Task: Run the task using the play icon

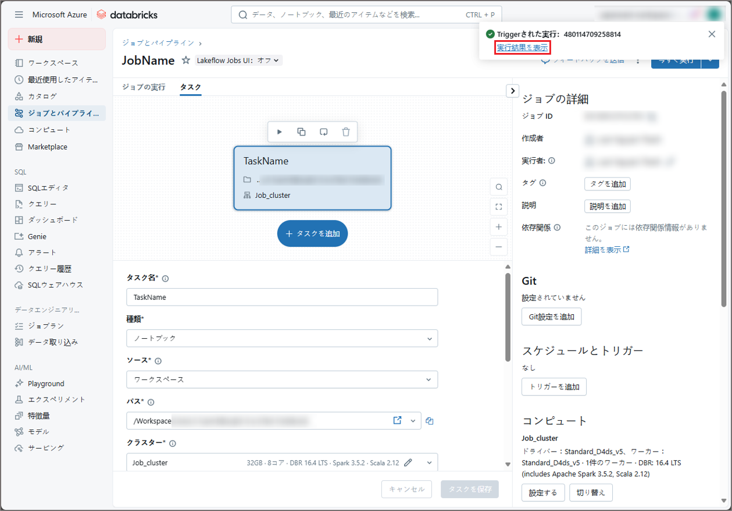Action: 280,132
